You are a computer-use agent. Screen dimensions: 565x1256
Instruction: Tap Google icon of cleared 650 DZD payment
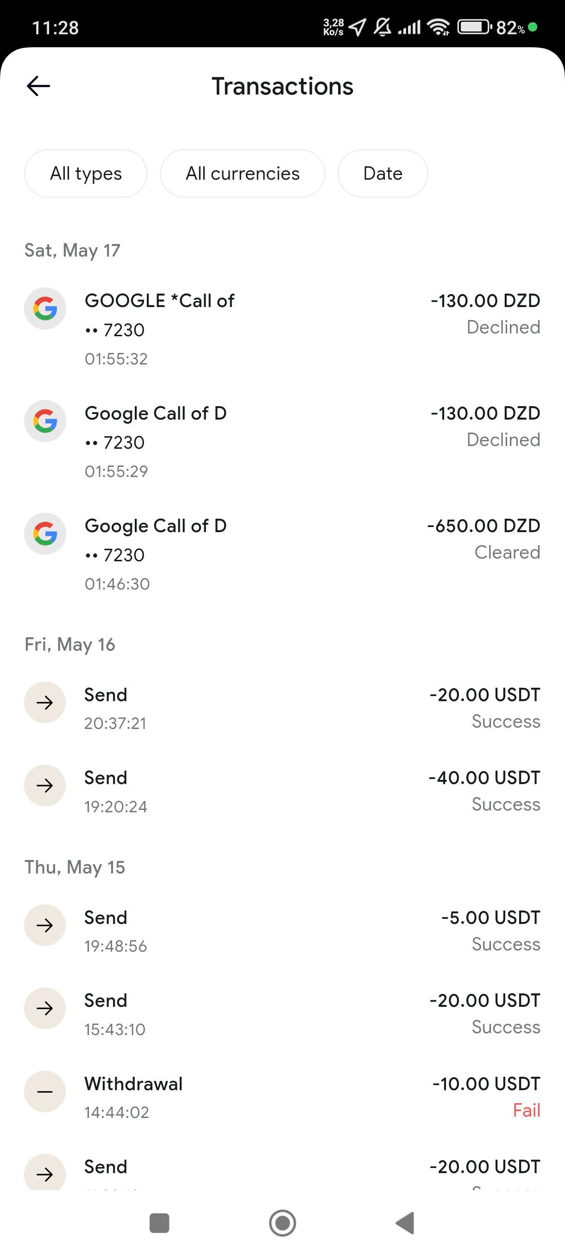[45, 534]
